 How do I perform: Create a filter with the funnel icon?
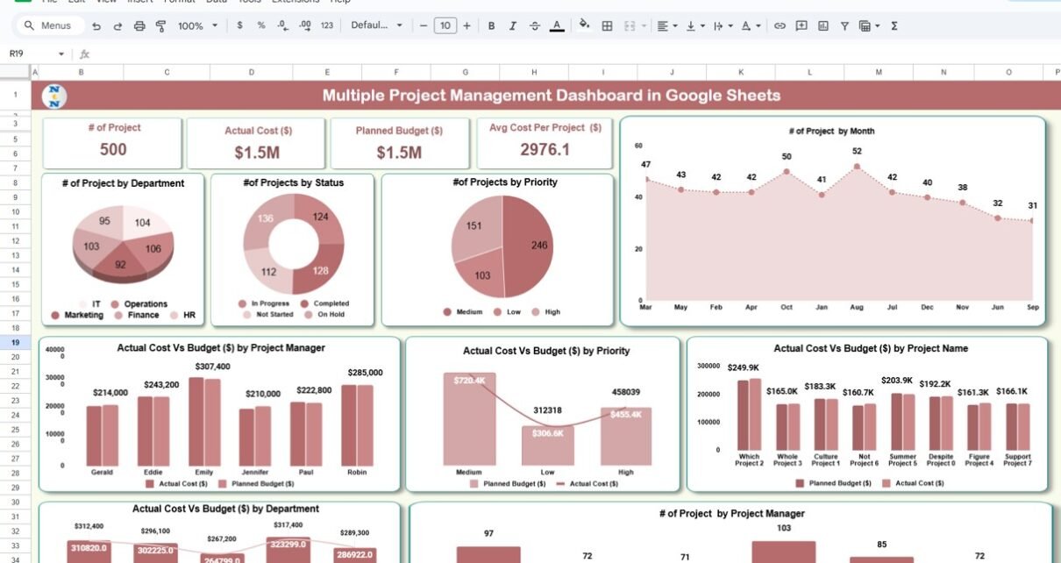844,26
